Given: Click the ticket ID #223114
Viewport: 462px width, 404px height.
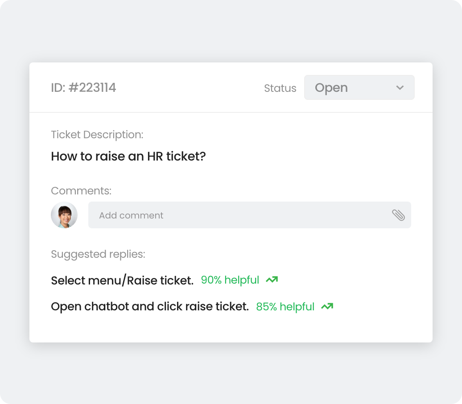Looking at the screenshot, I should pyautogui.click(x=92, y=88).
